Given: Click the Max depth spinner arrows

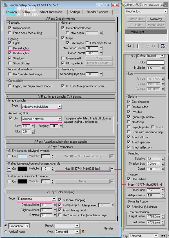Looking at the screenshot, I should tap(101, 33).
